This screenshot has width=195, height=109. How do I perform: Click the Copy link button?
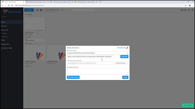(x=124, y=57)
